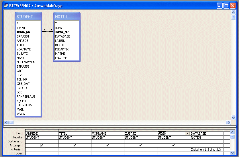Maximize the BETWEEN02 query window
239x157 pixels.
226,6
